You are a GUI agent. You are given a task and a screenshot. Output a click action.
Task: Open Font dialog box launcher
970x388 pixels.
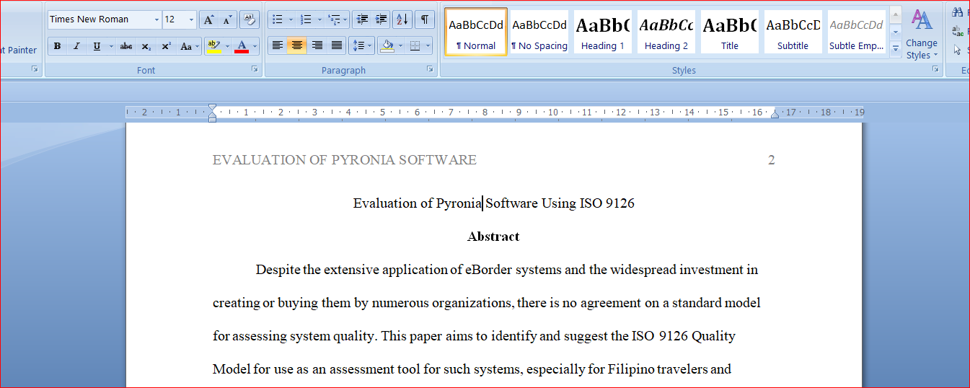(255, 69)
